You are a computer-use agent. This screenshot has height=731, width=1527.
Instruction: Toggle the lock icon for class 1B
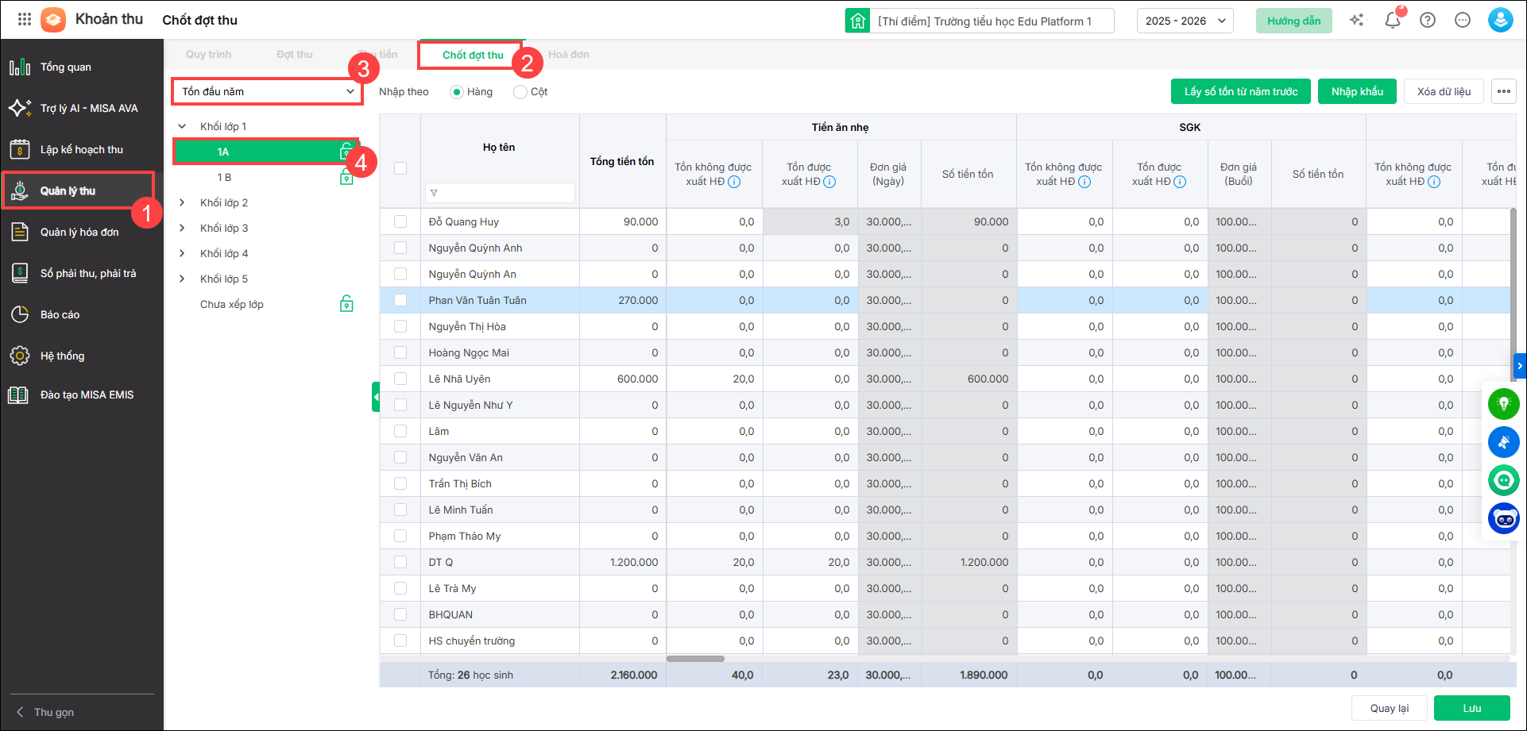click(346, 177)
